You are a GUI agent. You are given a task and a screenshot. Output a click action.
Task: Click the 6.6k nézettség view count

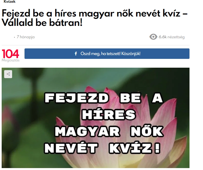pyautogui.click(x=172, y=37)
